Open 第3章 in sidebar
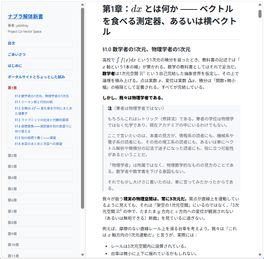The height and width of the screenshot is (259, 264). [x=12, y=166]
